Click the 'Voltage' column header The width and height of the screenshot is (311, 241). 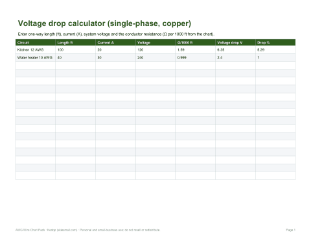[x=155, y=42]
